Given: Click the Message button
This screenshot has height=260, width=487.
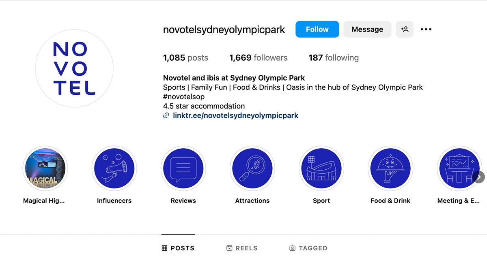Looking at the screenshot, I should point(367,30).
